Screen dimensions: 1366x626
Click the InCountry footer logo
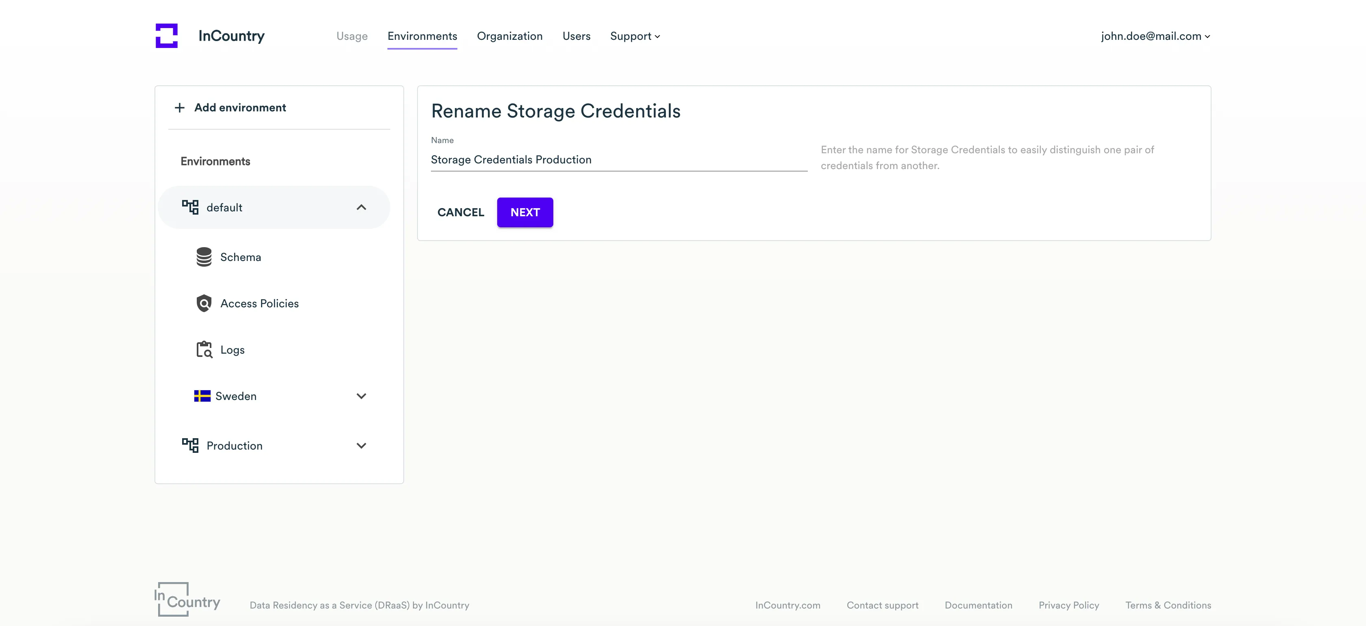point(187,600)
